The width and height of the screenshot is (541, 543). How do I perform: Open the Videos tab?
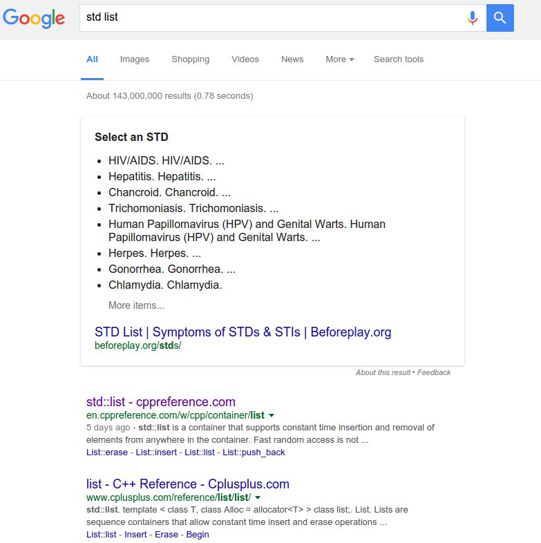pos(245,59)
